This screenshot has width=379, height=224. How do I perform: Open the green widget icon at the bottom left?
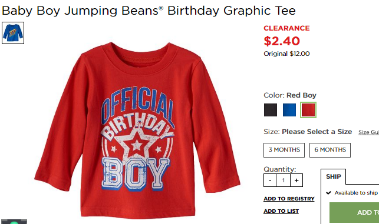(x=14, y=222)
